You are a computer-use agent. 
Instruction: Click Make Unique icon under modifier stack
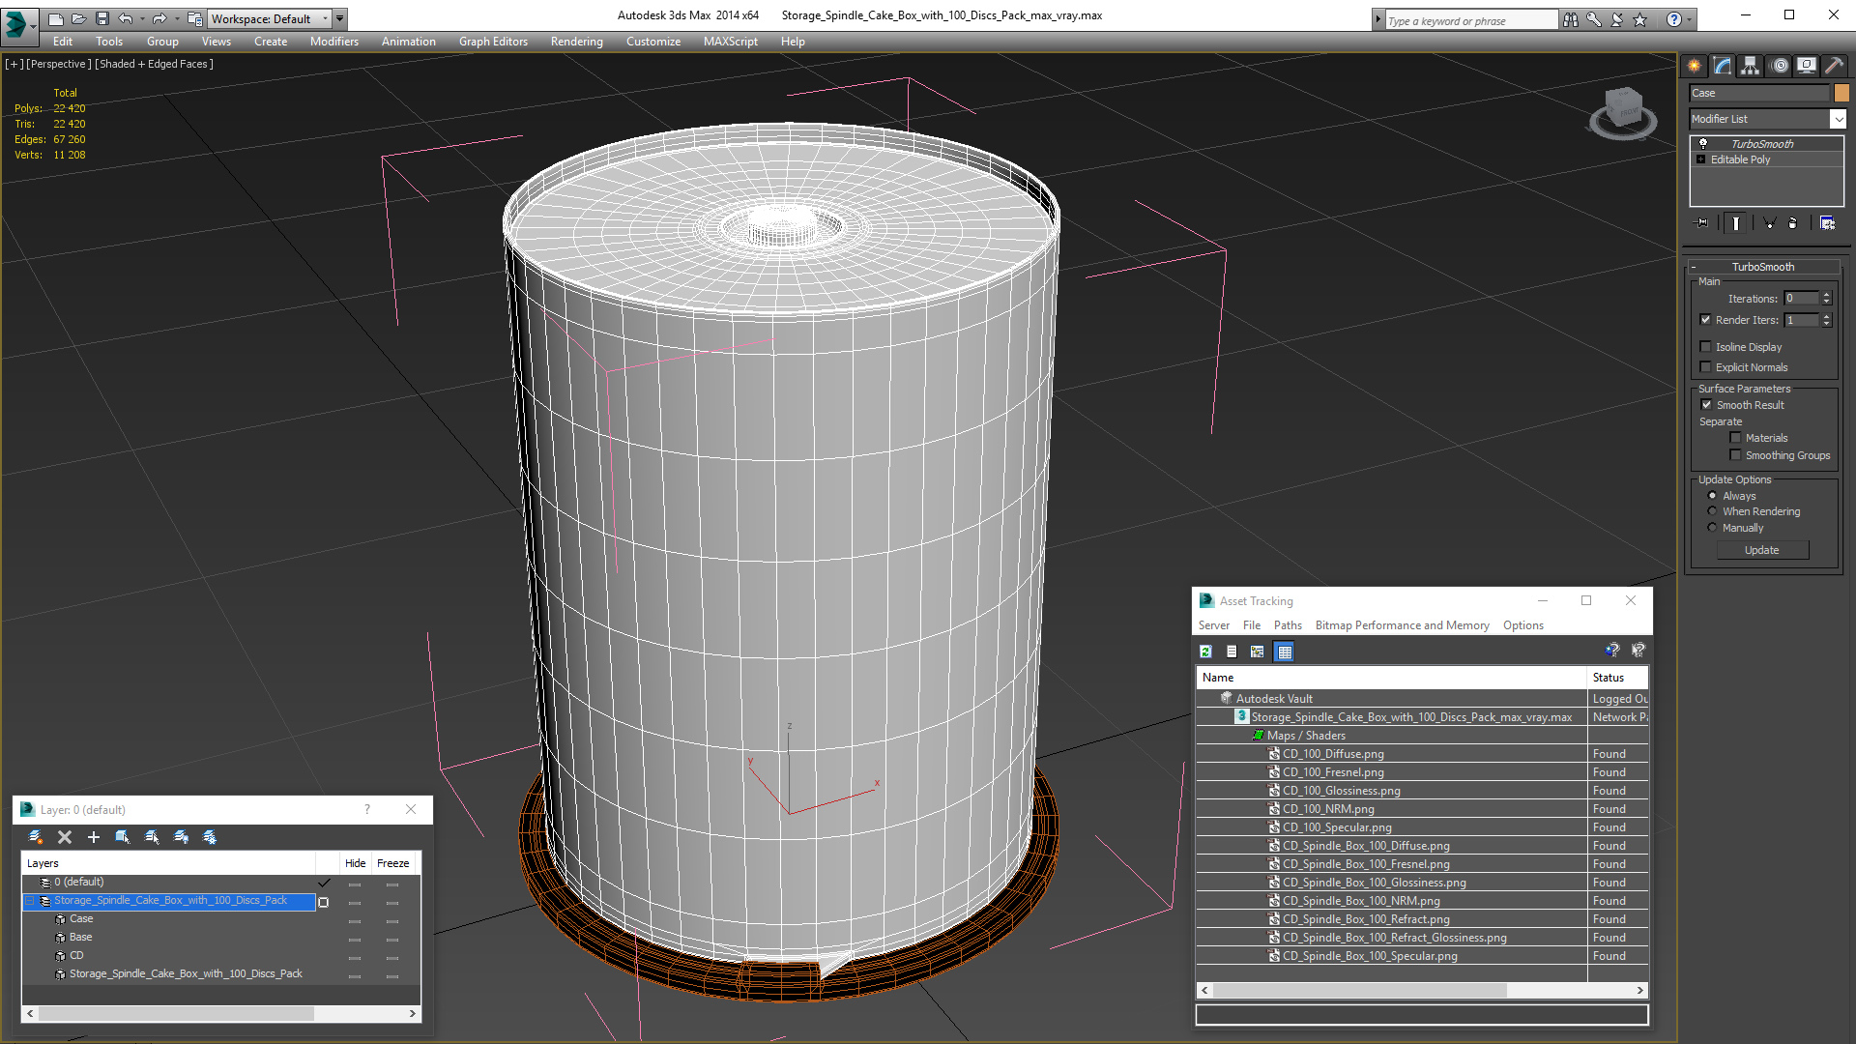click(x=1769, y=223)
